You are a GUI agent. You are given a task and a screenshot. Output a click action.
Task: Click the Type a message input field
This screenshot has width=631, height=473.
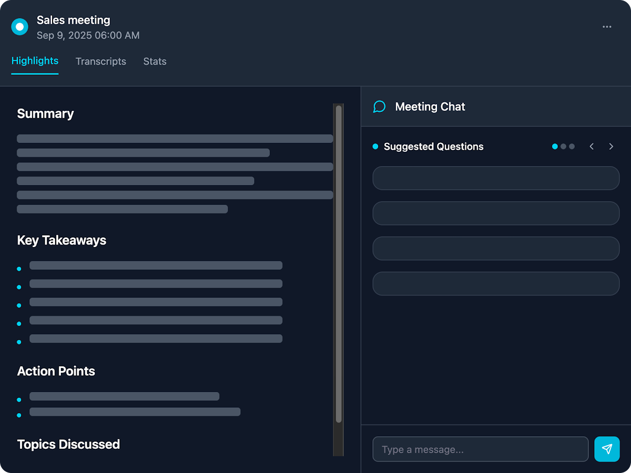coord(480,449)
